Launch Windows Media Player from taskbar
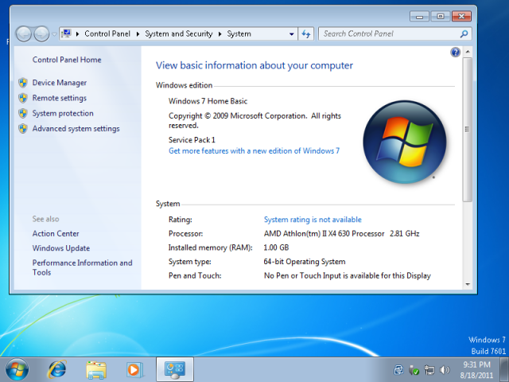The width and height of the screenshot is (509, 382). 134,369
